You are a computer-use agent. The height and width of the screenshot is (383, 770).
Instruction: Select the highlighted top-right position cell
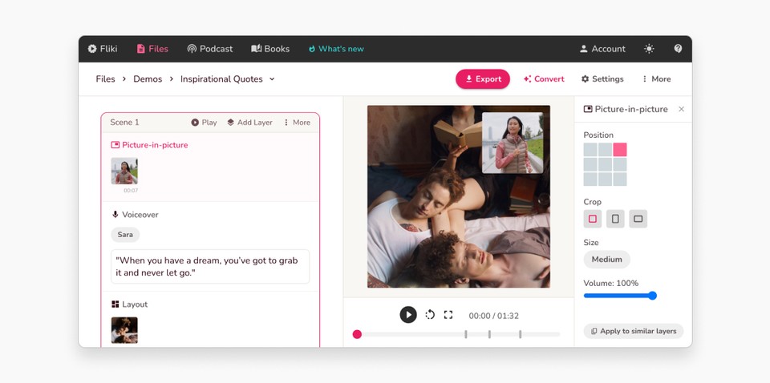620,150
